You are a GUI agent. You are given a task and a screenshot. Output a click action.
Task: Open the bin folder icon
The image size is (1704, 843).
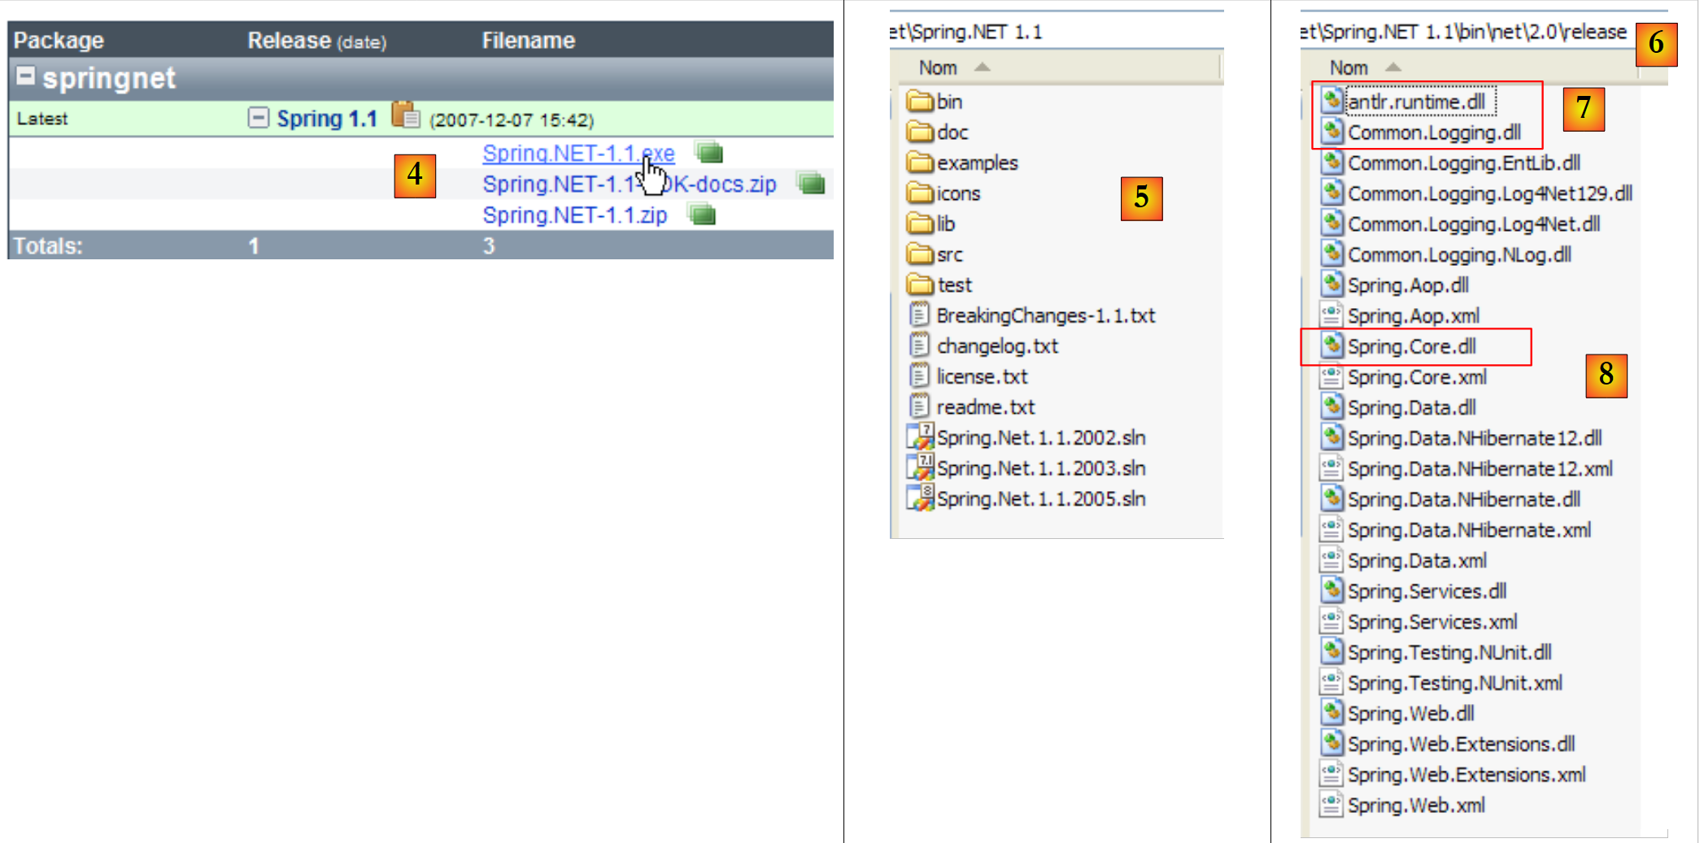pos(920,102)
